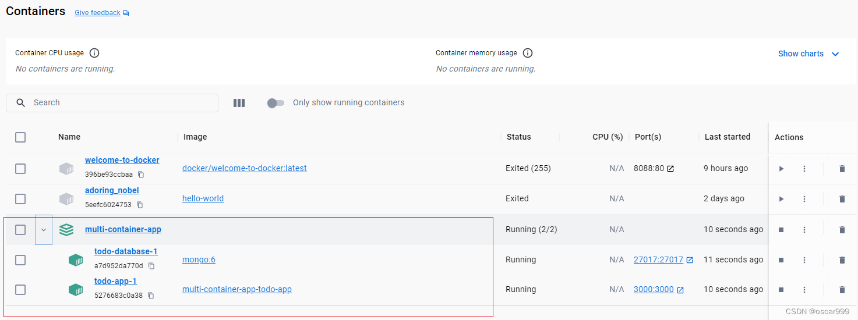Toggle the select-all containers checkbox
Screen dimensions: 858x320
[20, 137]
